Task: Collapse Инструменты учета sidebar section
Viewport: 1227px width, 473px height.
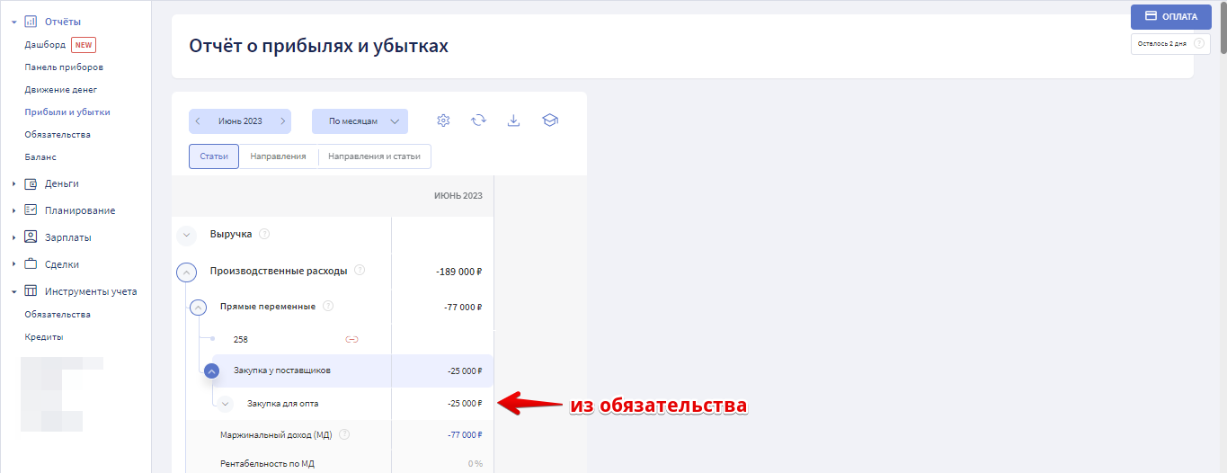Action: click(x=14, y=291)
